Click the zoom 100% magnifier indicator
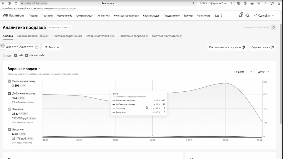Screen dimensions: 283x159 coord(203,3)
